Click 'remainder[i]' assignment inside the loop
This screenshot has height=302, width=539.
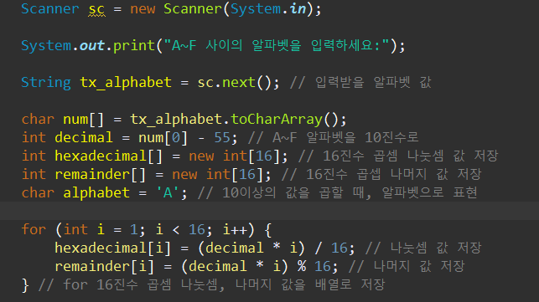click(105, 266)
